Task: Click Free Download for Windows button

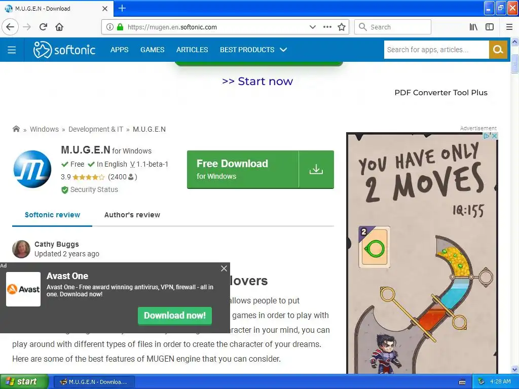Action: [x=243, y=169]
